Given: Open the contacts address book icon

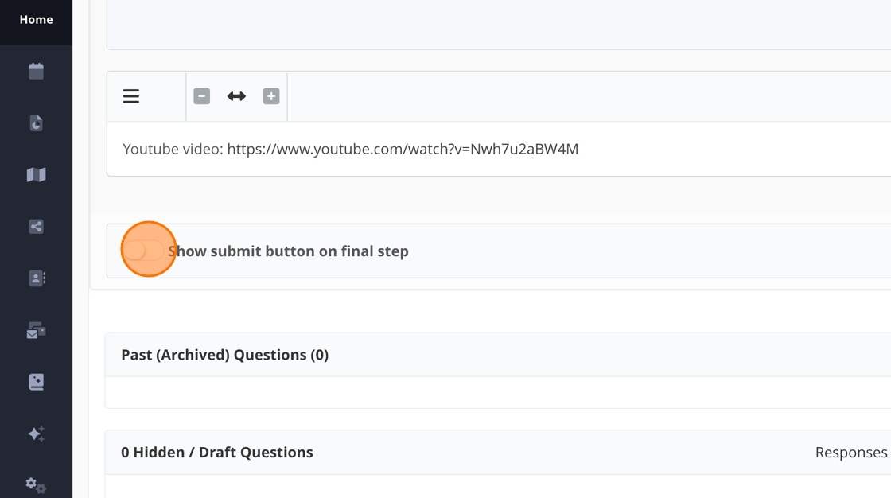Looking at the screenshot, I should click(x=36, y=278).
